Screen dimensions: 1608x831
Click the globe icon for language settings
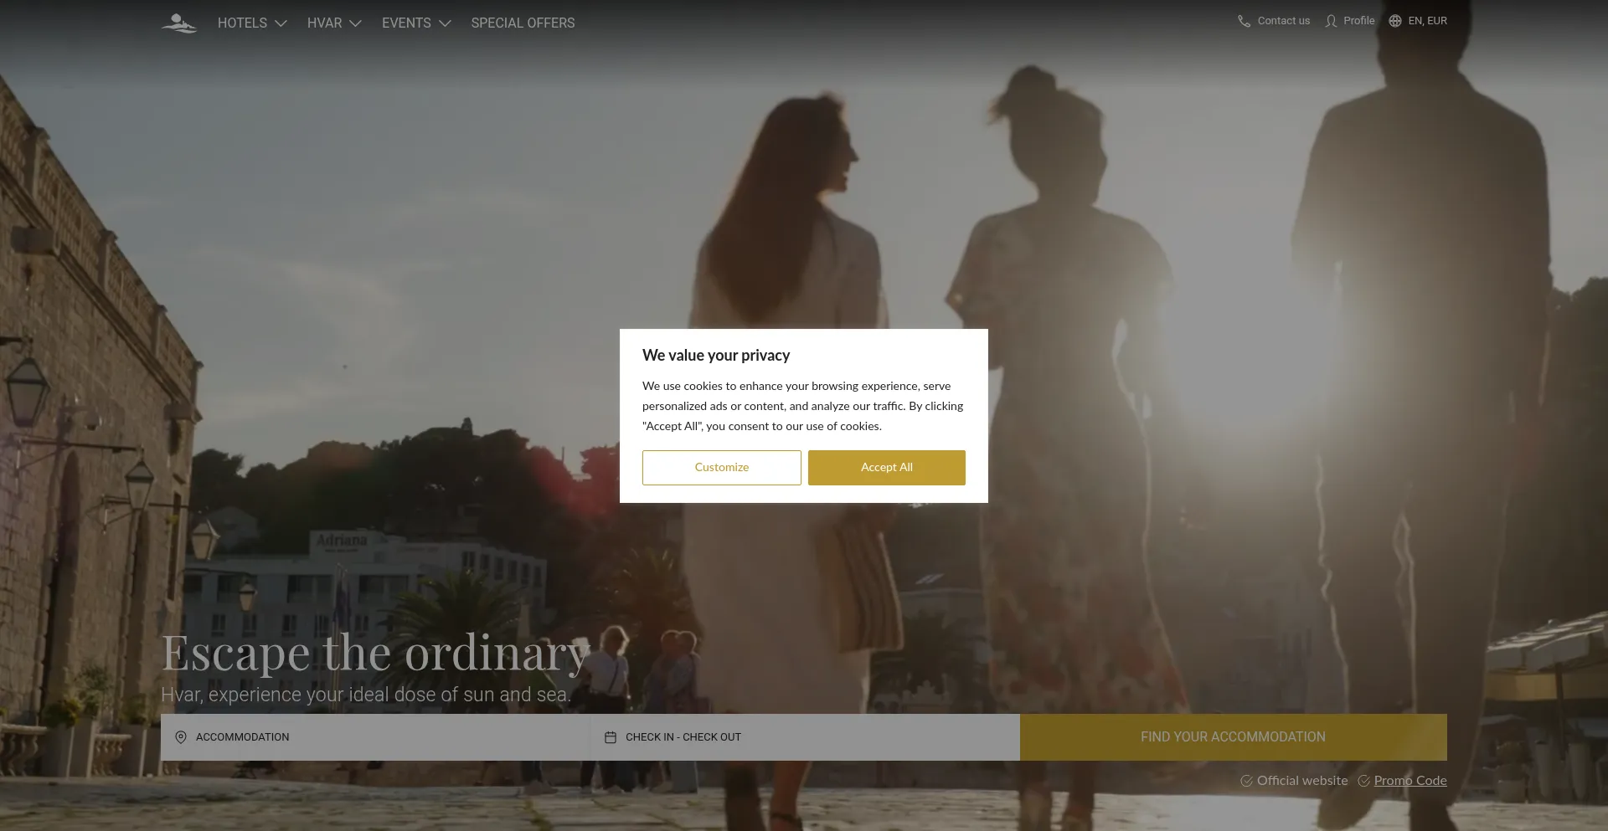click(x=1394, y=21)
